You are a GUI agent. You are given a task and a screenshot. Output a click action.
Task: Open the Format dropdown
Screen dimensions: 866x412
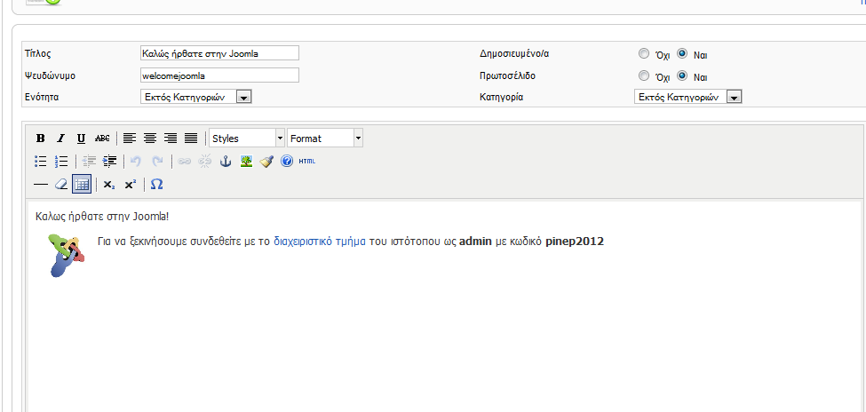tap(325, 138)
